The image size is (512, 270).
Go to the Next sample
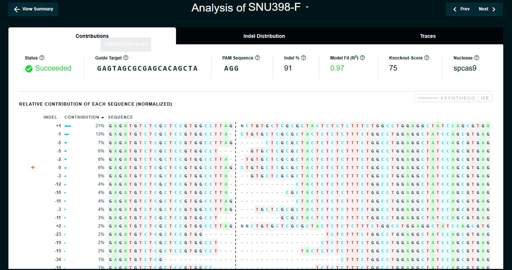pos(487,9)
